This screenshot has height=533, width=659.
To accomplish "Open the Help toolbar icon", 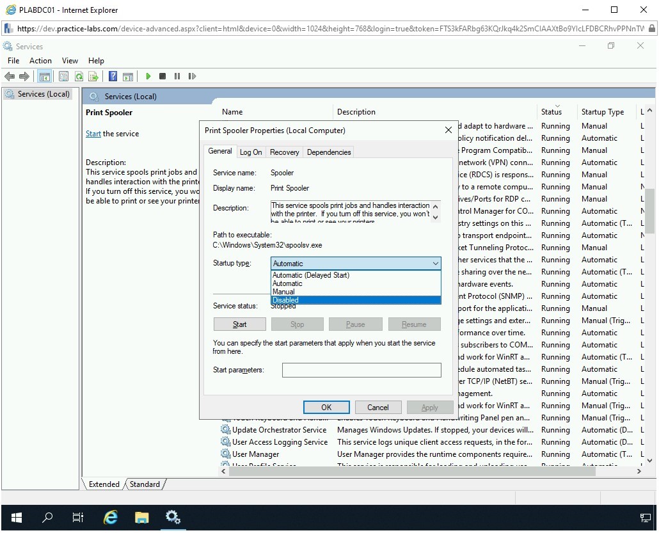I will coord(113,76).
